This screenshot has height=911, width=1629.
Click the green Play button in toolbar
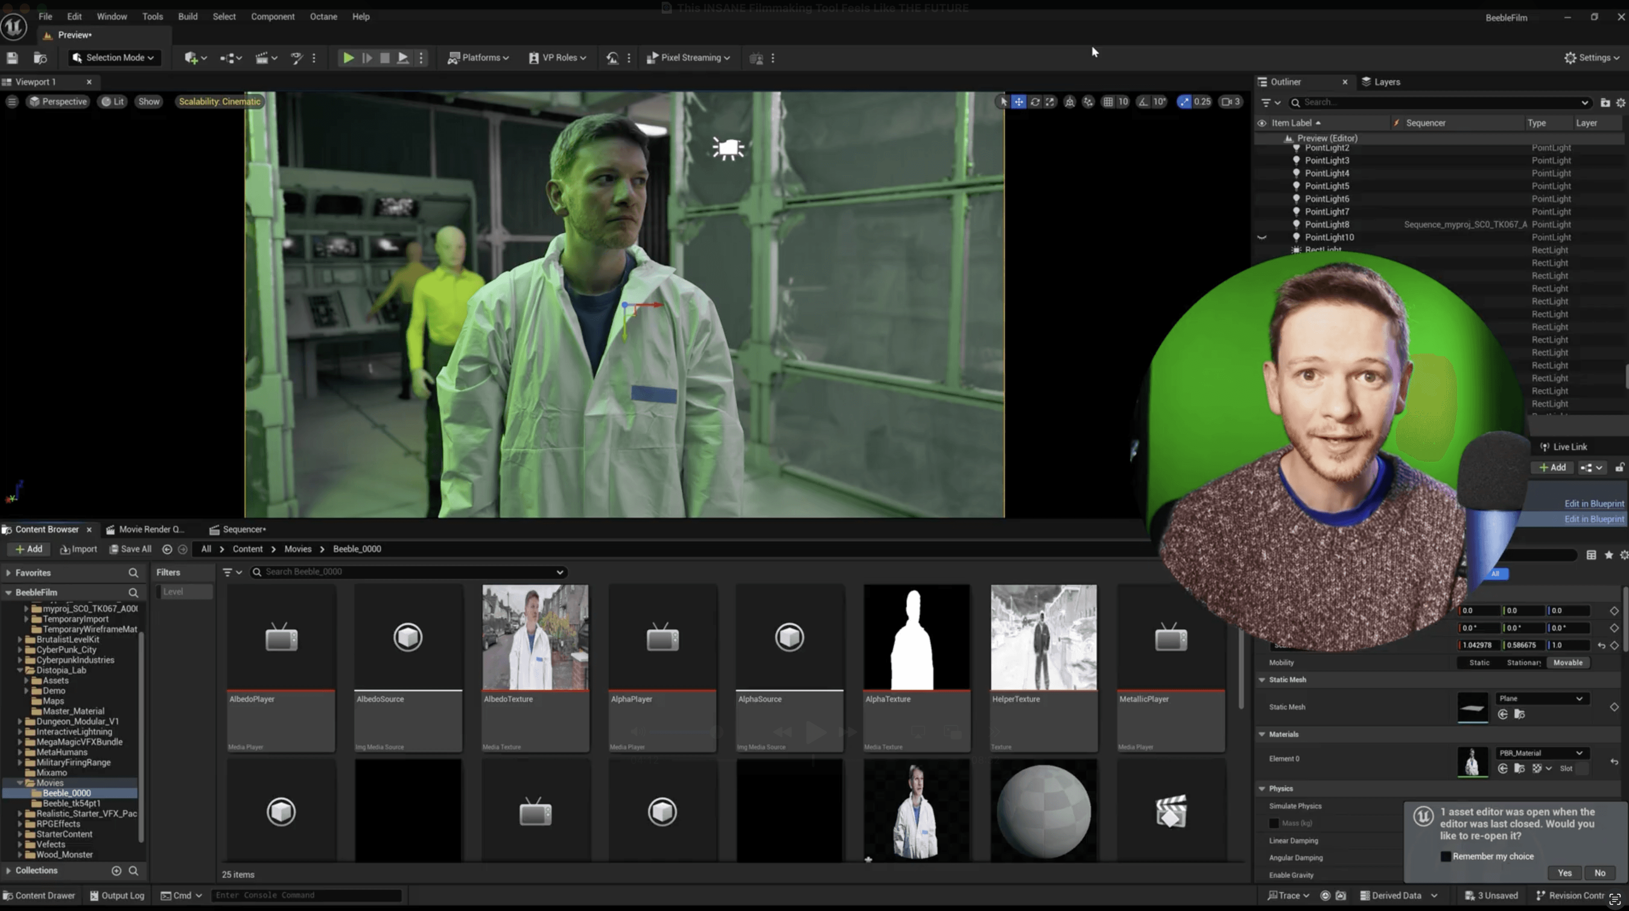[x=348, y=58]
